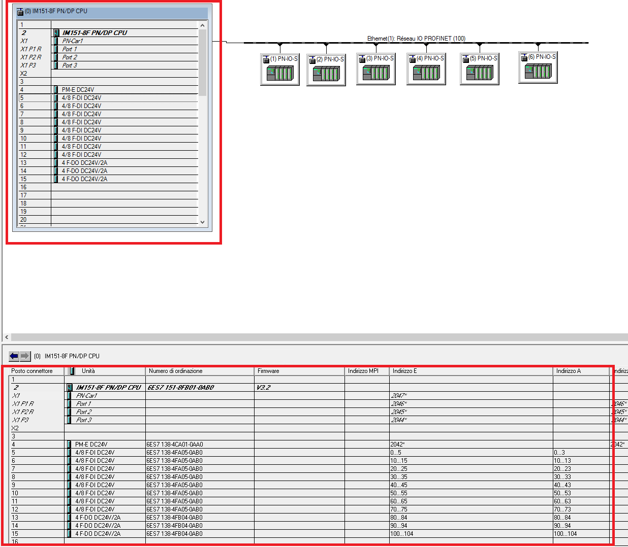Select the (3) PN-IO-S device icon
The image size is (628, 547).
click(x=376, y=69)
